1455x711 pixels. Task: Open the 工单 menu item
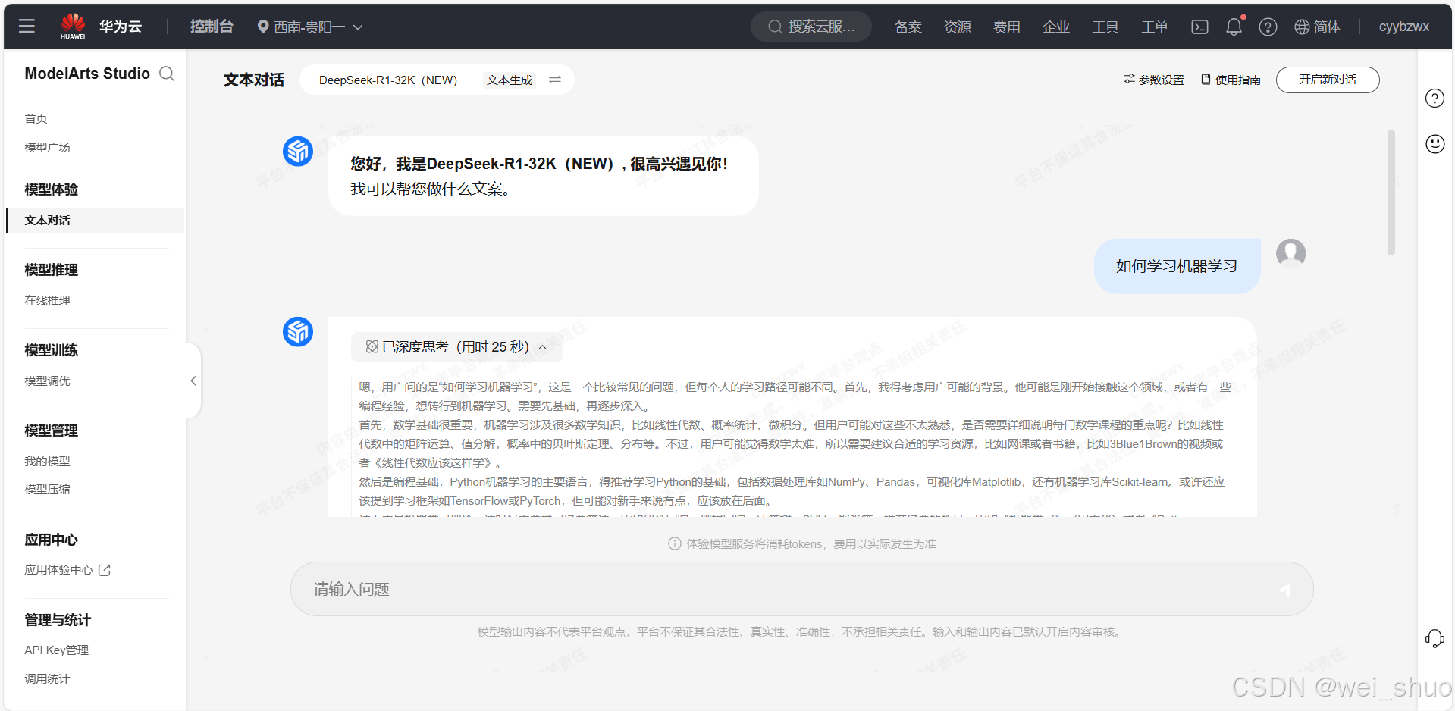[x=1154, y=27]
